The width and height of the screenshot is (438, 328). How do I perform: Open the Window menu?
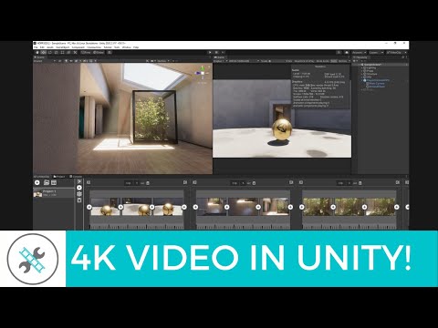pos(127,47)
